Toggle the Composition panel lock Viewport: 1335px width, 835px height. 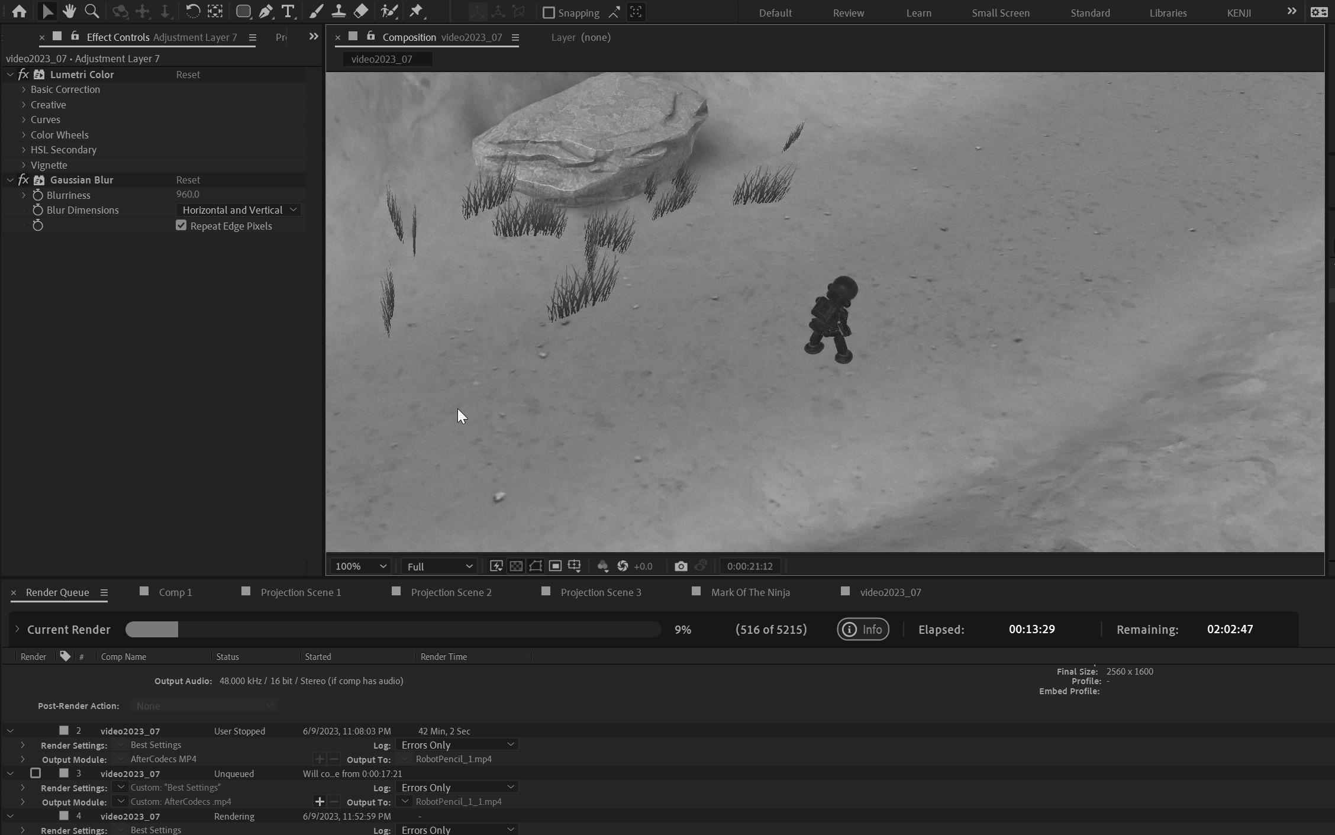point(370,37)
